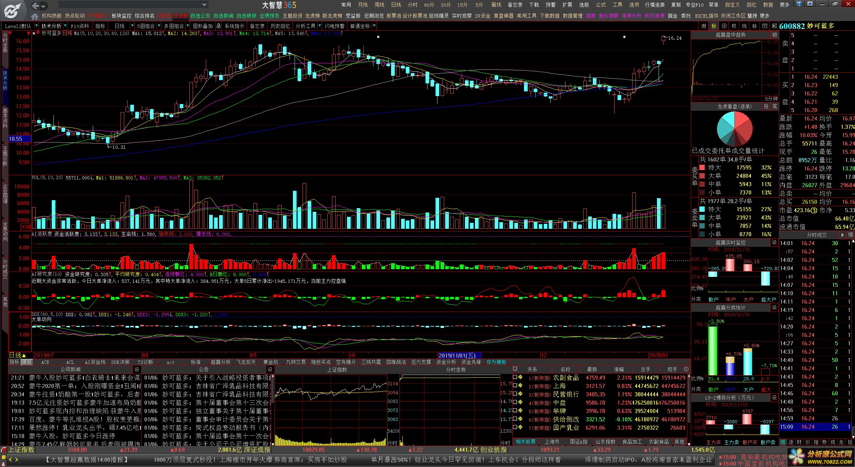This screenshot has height=467, width=855.
Task: Click the 存为模板 button
Action: pyautogui.click(x=496, y=362)
